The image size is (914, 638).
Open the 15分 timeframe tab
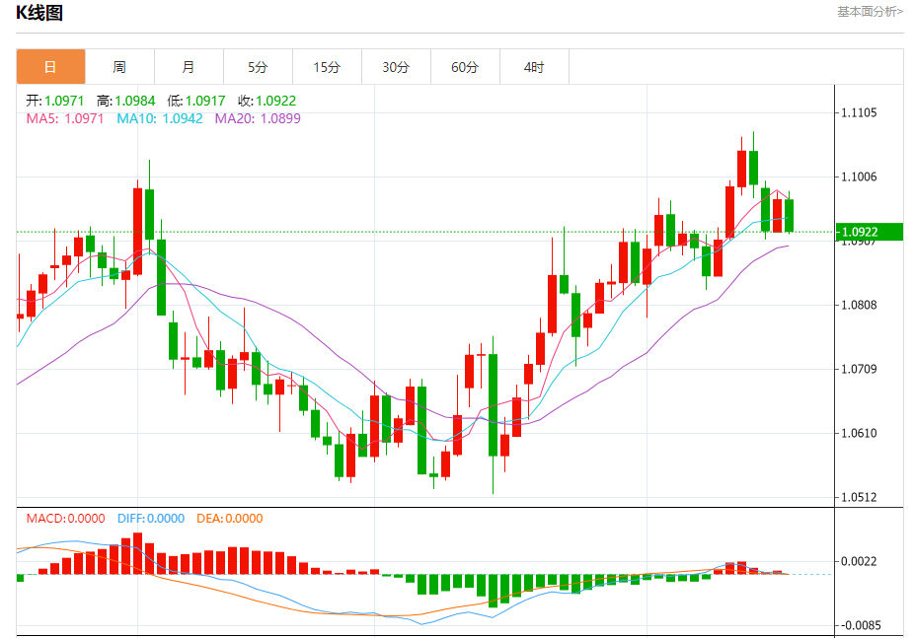click(327, 67)
